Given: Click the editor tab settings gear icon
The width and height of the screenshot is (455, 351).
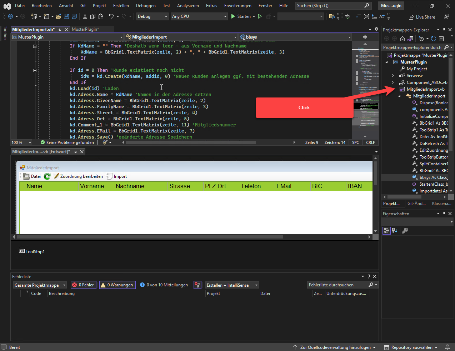Looking at the screenshot, I should tap(376, 29).
